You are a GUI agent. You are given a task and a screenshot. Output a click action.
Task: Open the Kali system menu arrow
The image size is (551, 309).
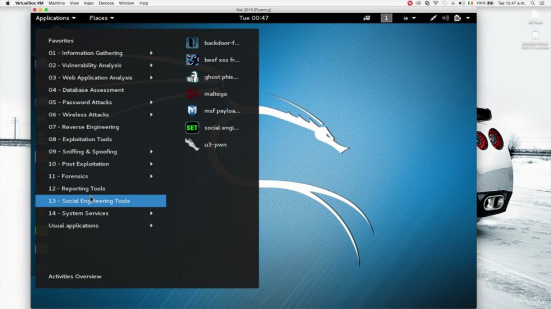pos(468,18)
